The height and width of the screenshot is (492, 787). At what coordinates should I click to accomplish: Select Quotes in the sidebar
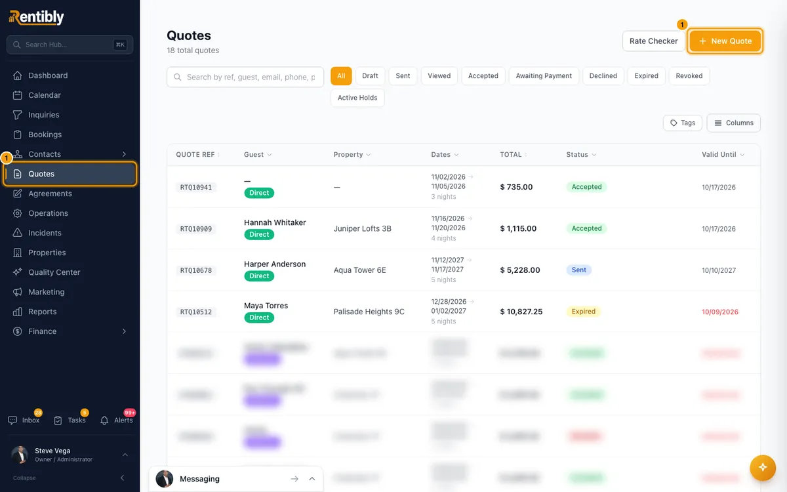[70, 174]
